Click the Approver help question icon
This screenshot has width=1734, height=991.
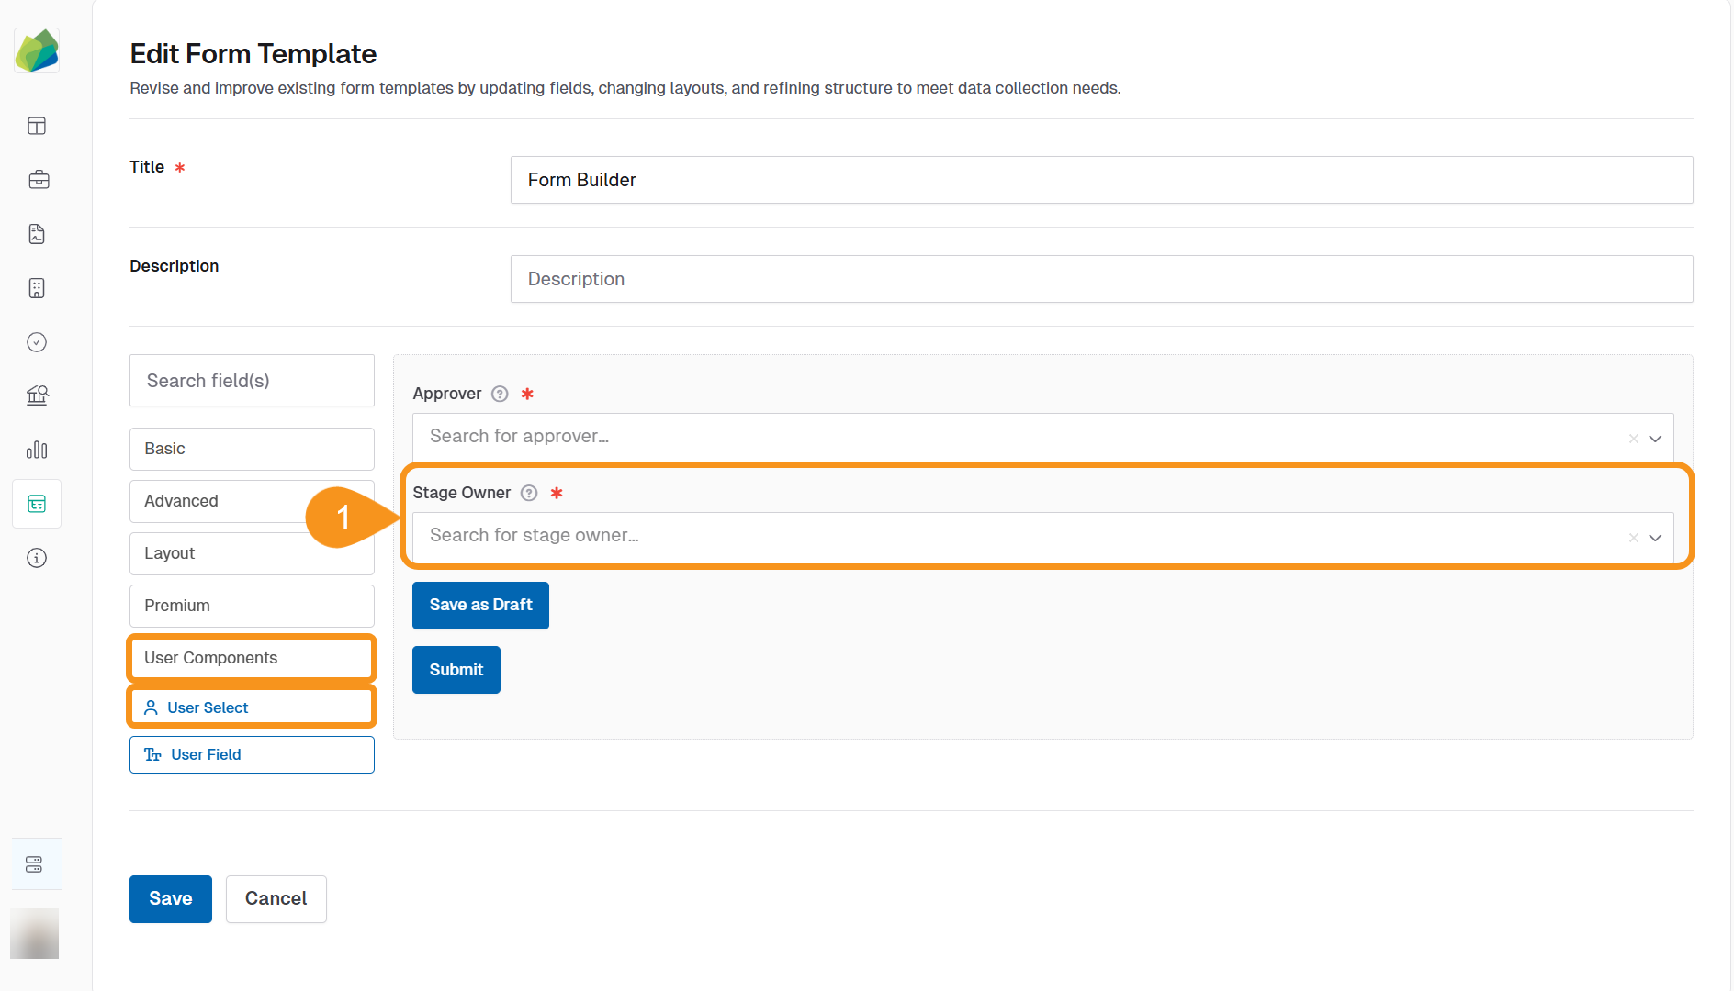click(500, 394)
